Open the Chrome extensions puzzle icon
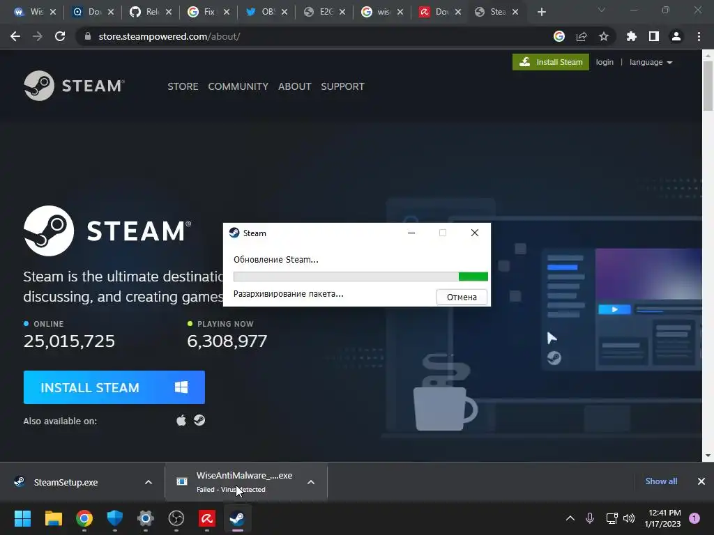This screenshot has width=714, height=535. click(x=632, y=36)
